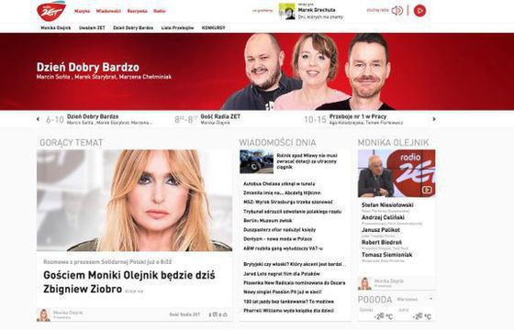The width and height of the screenshot is (514, 330).
Task: Open the news Dentyzm – nowa moda w Polsce
Action: pyautogui.click(x=277, y=239)
